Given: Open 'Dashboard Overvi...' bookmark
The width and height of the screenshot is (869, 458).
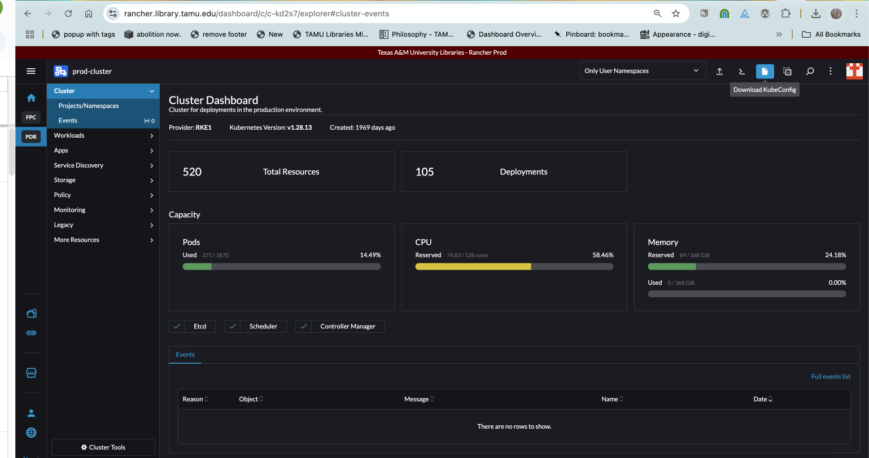Looking at the screenshot, I should pyautogui.click(x=504, y=34).
